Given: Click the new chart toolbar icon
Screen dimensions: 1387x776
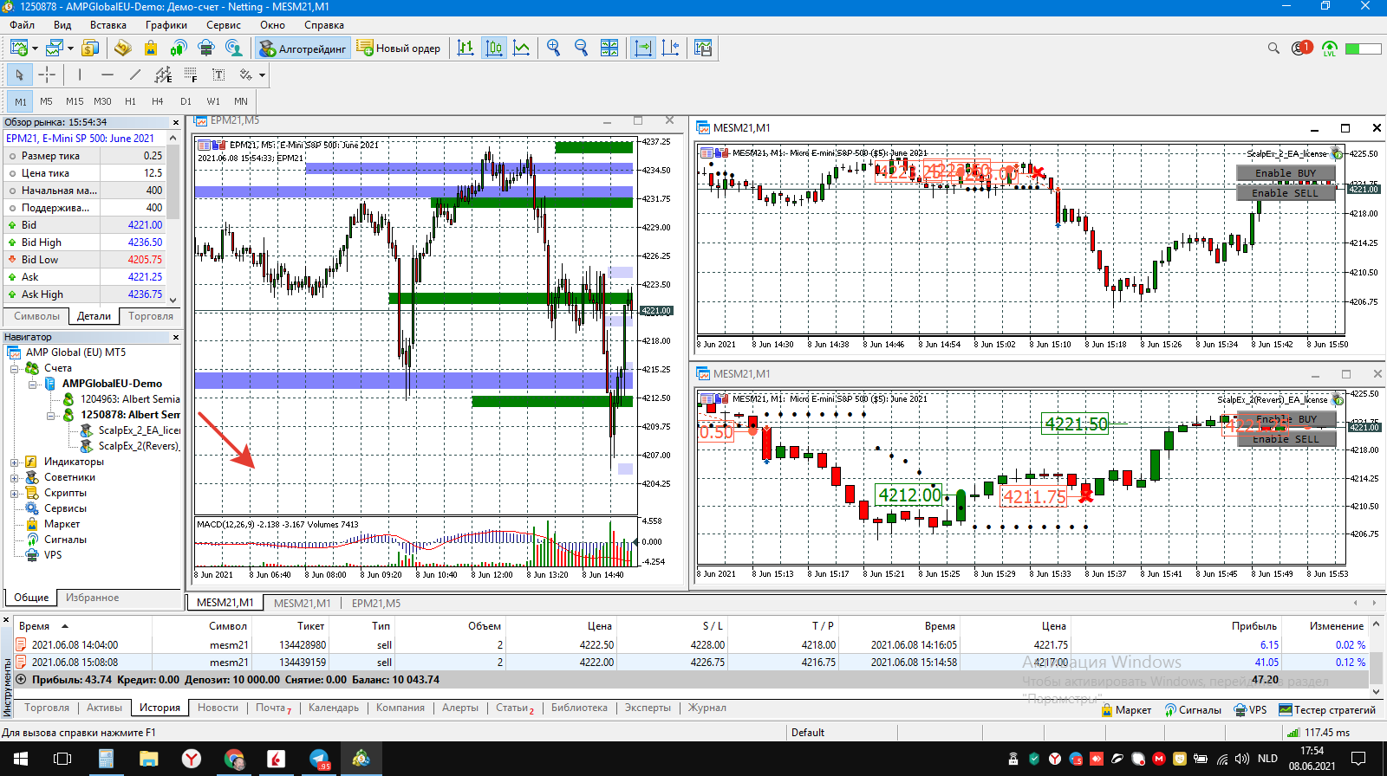Looking at the screenshot, I should click(x=18, y=48).
